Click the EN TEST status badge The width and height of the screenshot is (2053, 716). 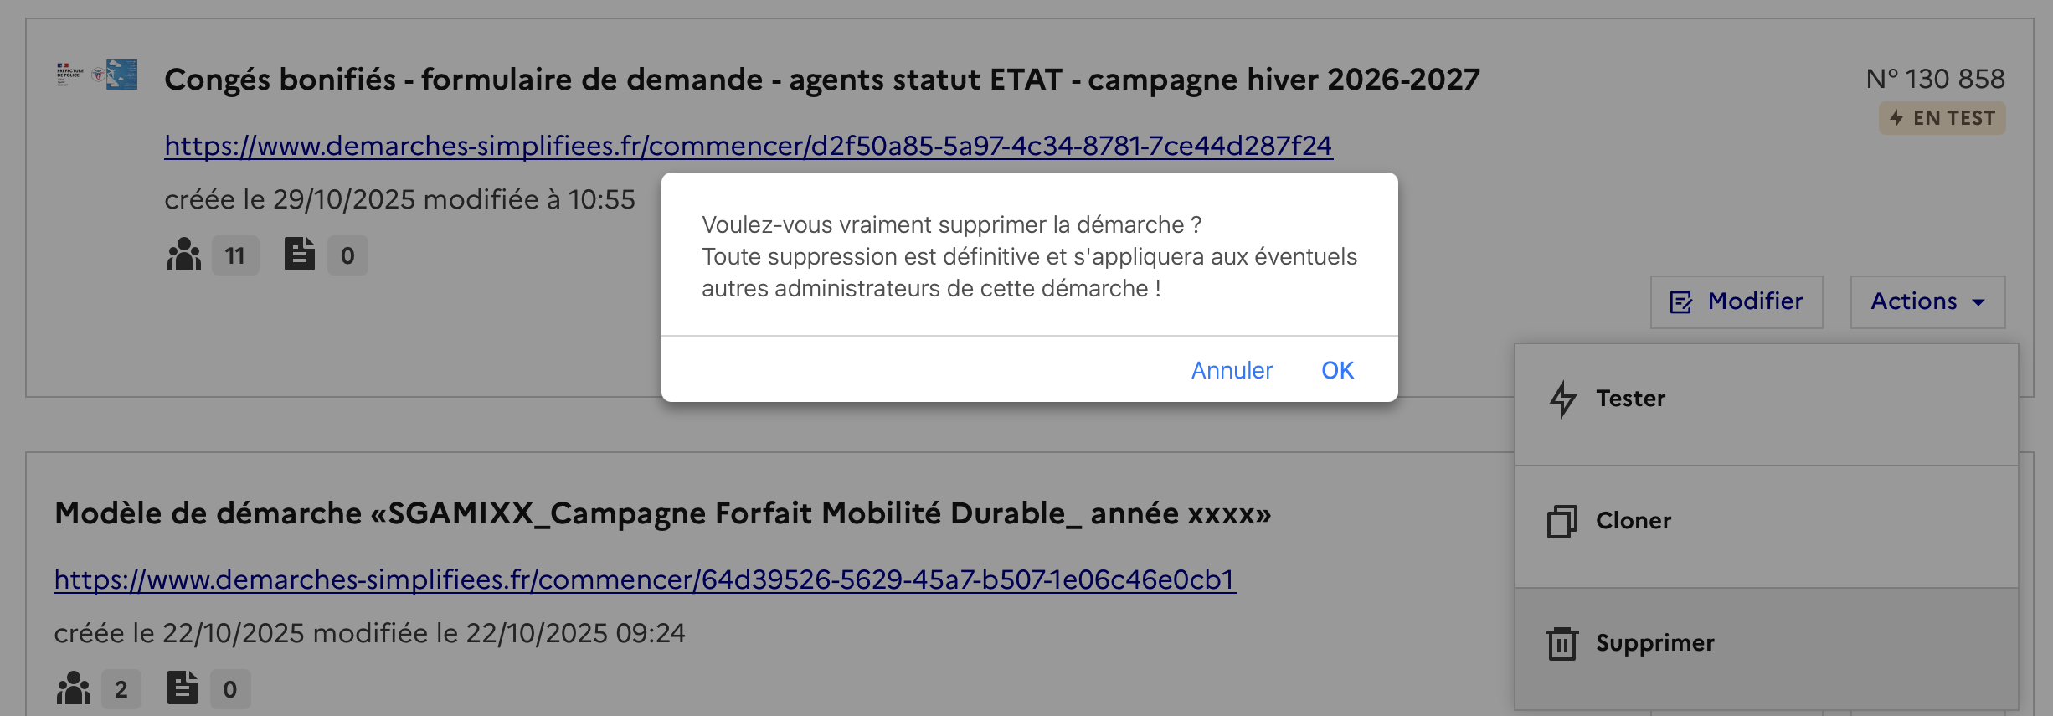point(1942,118)
